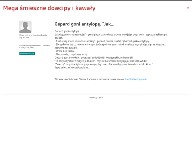Select the footer text 'Dowcipy - 2014'

pos(96,97)
